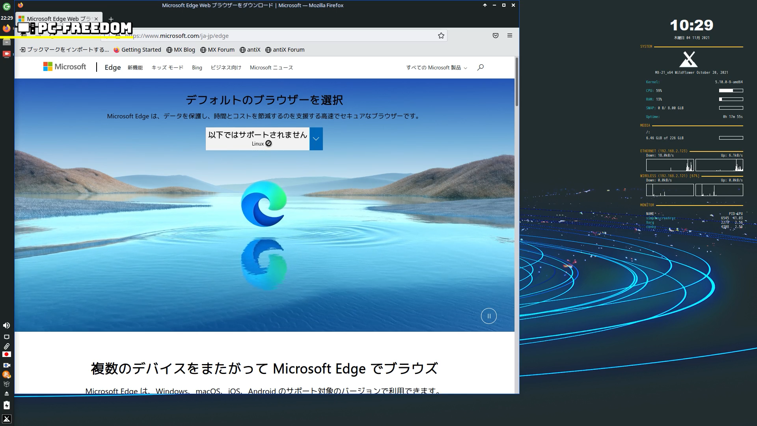Click the Microsoft site search magnifier
Screen dimensions: 757x426
click(480, 67)
